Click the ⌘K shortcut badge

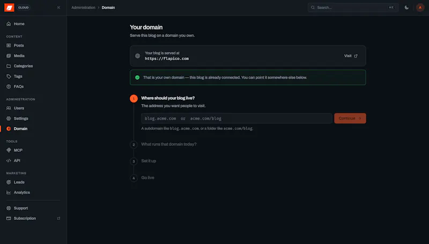pyautogui.click(x=391, y=8)
